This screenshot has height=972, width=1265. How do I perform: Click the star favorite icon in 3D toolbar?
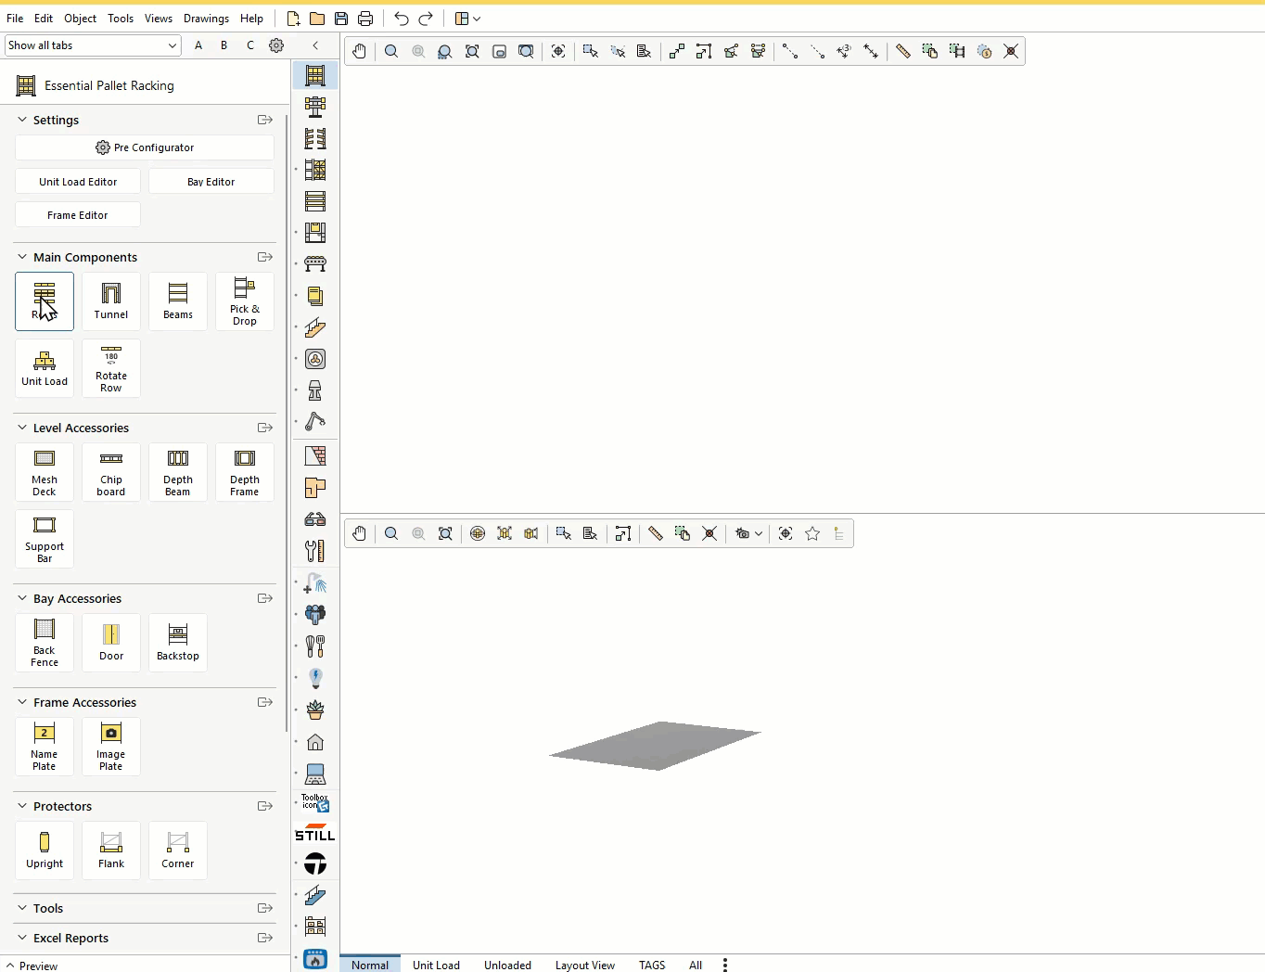pos(812,533)
